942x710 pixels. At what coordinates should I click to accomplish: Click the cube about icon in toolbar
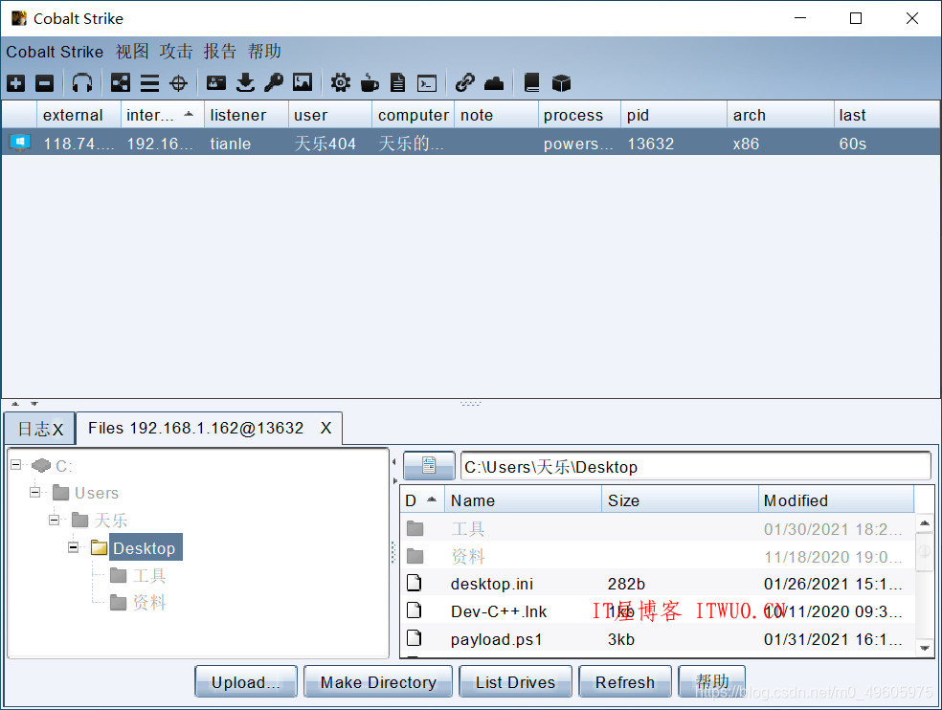pos(561,83)
